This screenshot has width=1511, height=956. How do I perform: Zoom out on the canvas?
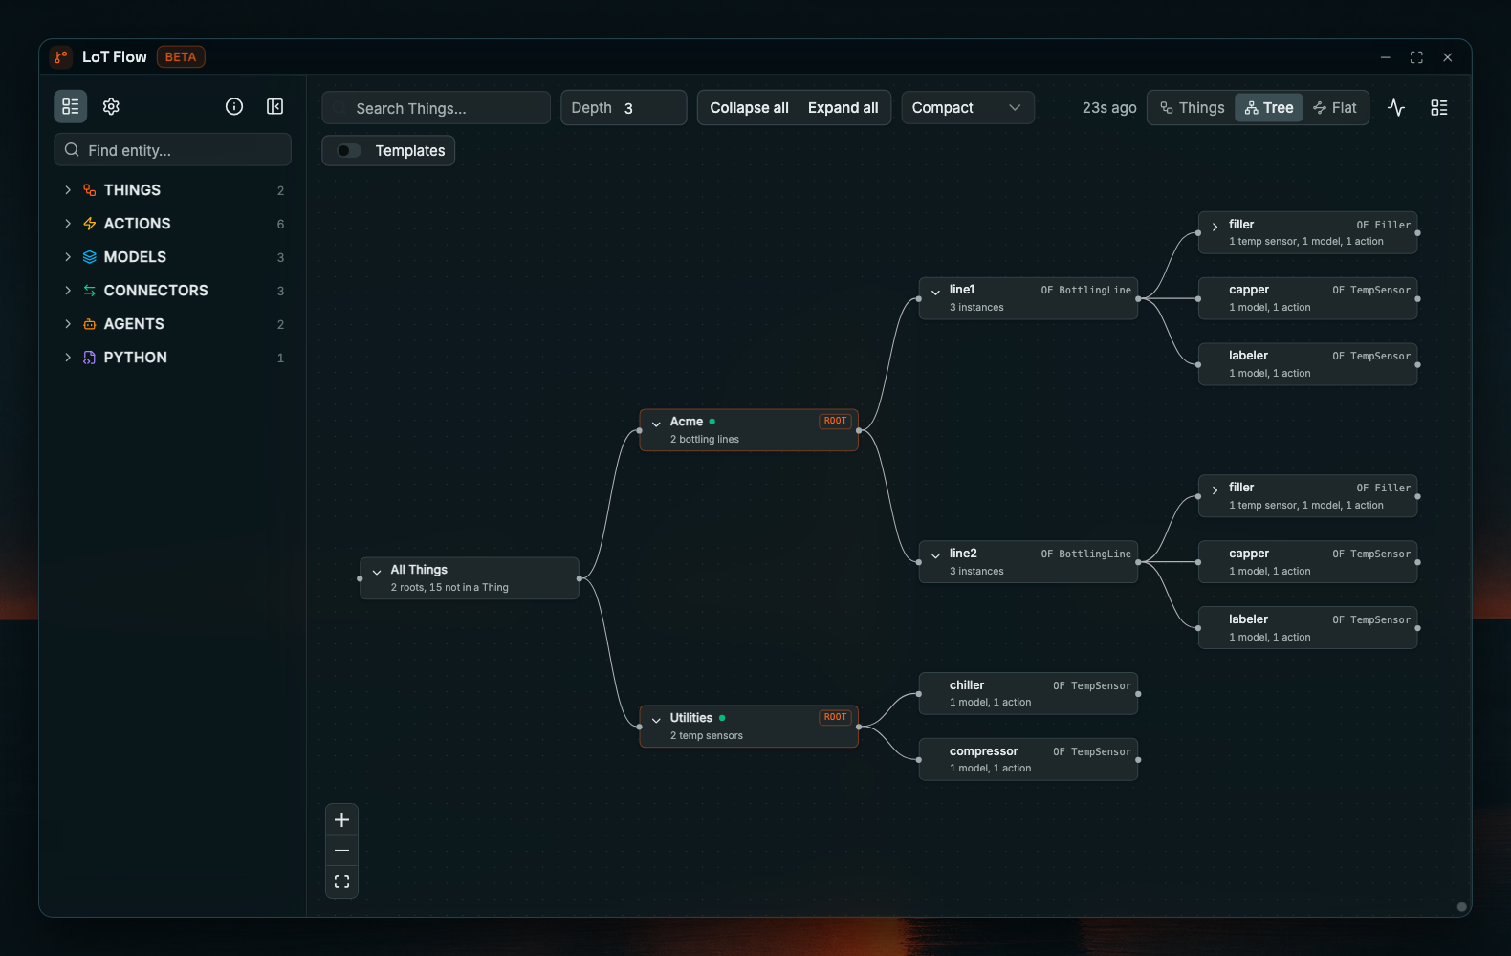click(341, 850)
